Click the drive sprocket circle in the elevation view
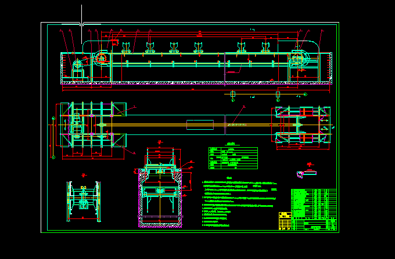 (101, 59)
